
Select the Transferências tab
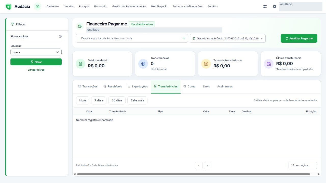[x=166, y=87]
